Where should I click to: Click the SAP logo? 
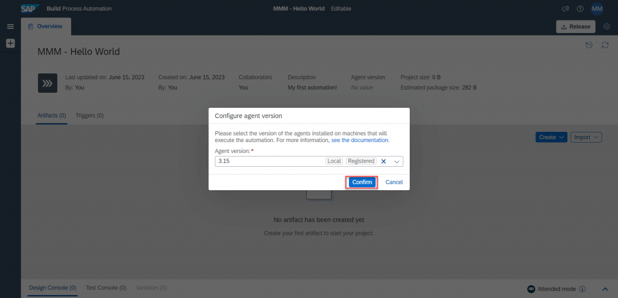point(30,8)
